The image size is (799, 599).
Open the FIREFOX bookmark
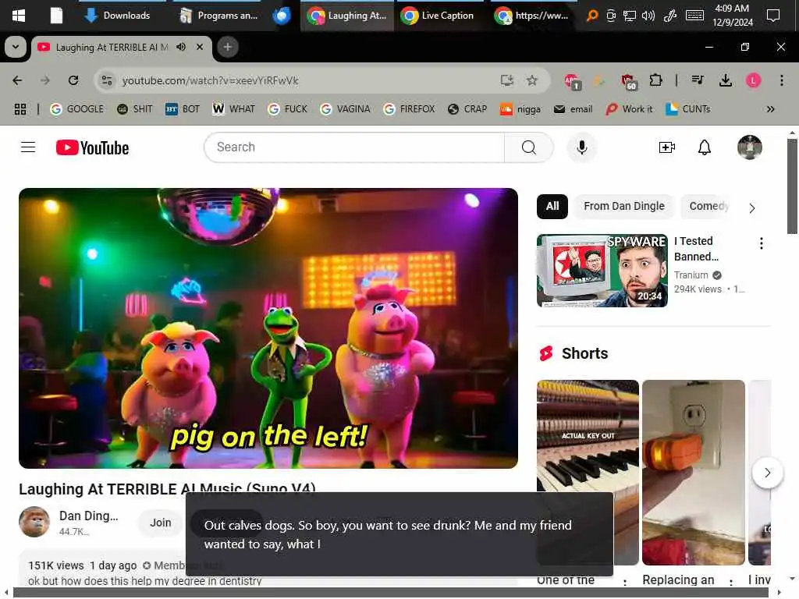pyautogui.click(x=409, y=109)
